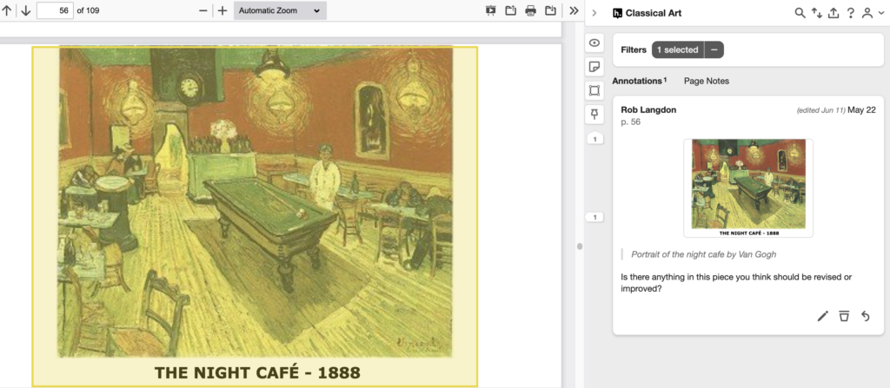Collapse the Hypothesis sidebar with the chevron
Image resolution: width=890 pixels, height=388 pixels.
pos(594,13)
